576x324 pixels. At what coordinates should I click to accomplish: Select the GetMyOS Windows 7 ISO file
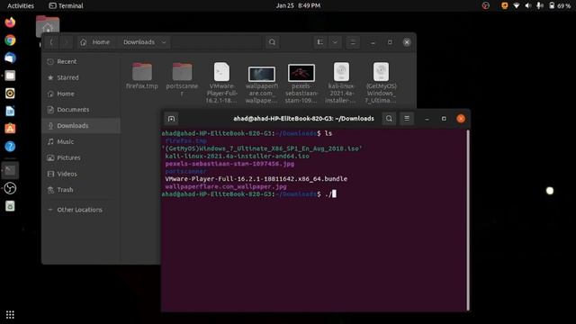coord(381,83)
